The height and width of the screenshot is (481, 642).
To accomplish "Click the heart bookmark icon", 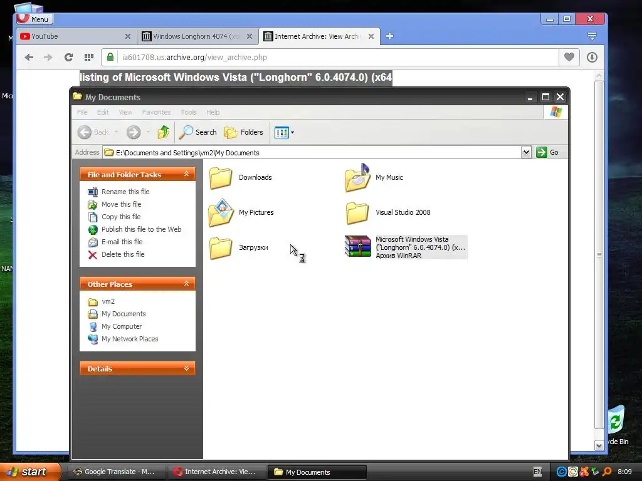I will pyautogui.click(x=569, y=57).
